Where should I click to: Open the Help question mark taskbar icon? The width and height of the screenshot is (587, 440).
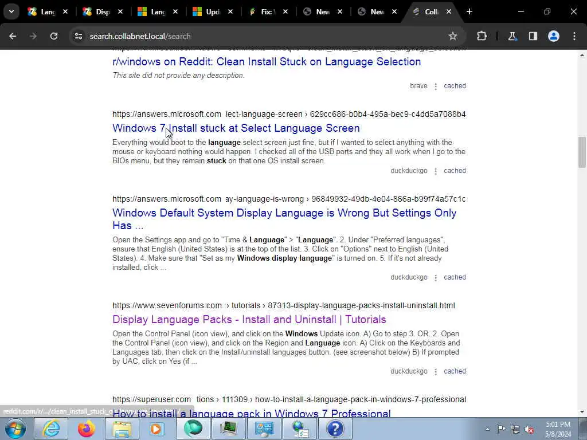pos(335,429)
